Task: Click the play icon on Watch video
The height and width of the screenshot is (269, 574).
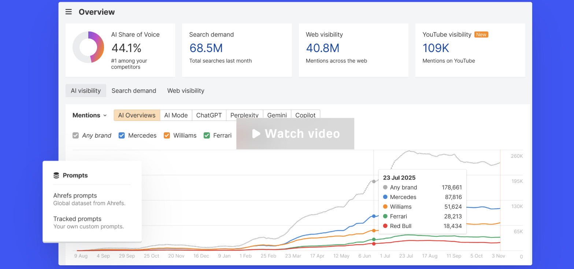Action: 256,134
